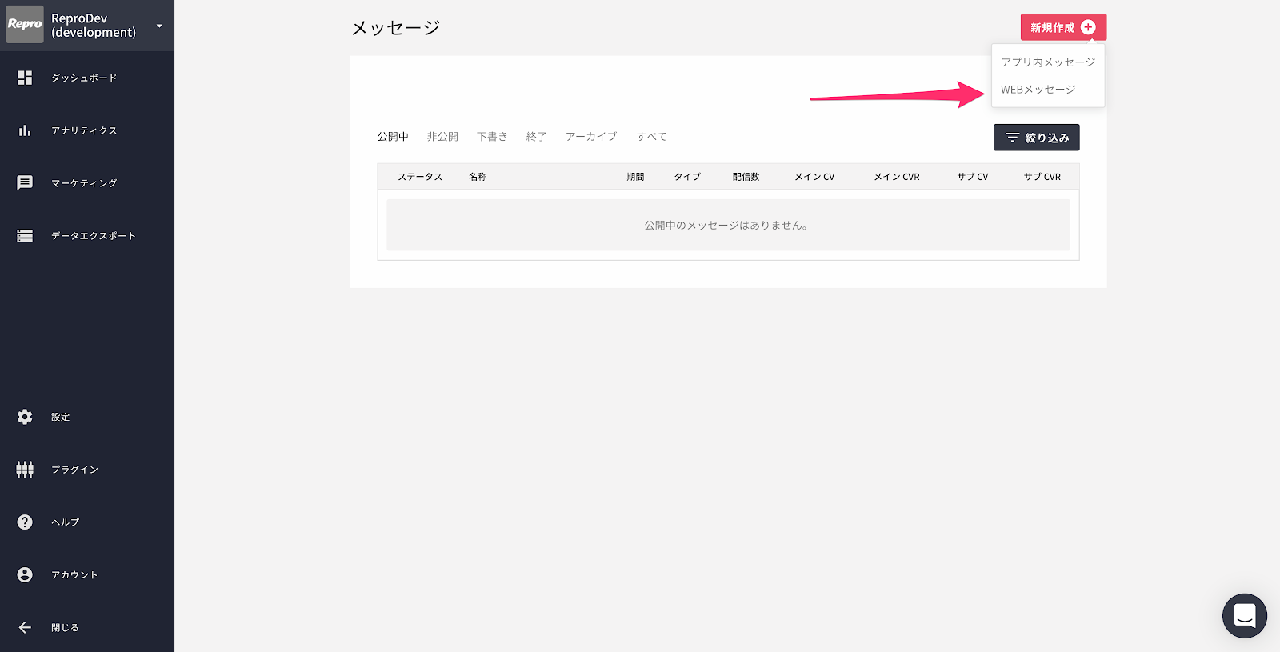
Task: Click the プラグイン sliders icon
Action: coord(25,470)
